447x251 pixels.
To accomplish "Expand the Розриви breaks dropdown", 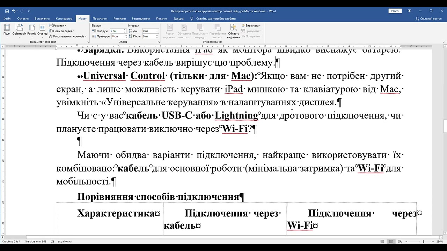I will point(57,25).
